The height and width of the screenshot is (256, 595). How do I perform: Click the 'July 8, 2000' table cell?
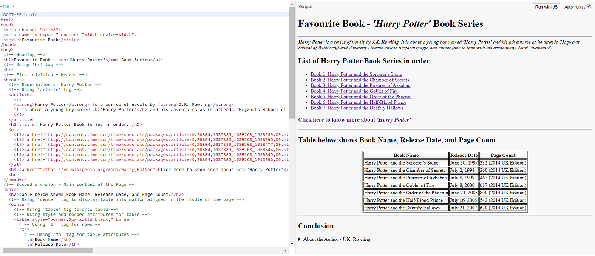pyautogui.click(x=464, y=185)
